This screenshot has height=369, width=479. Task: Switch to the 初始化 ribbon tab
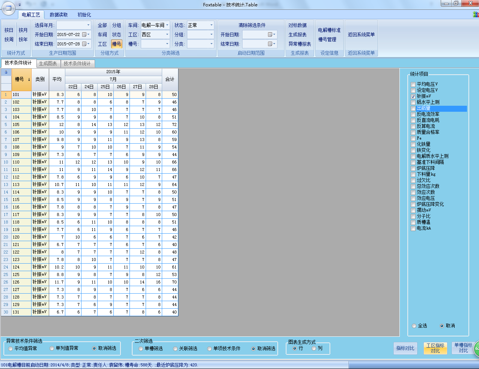point(84,15)
